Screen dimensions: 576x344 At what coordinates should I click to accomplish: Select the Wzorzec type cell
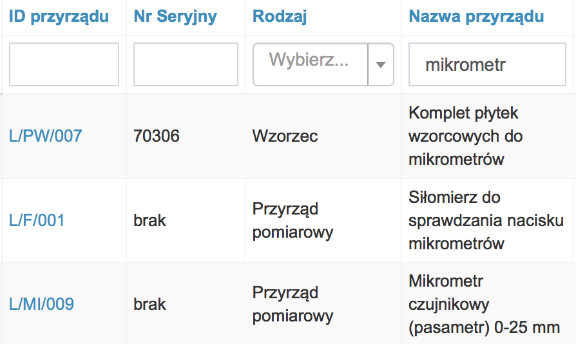click(x=285, y=136)
